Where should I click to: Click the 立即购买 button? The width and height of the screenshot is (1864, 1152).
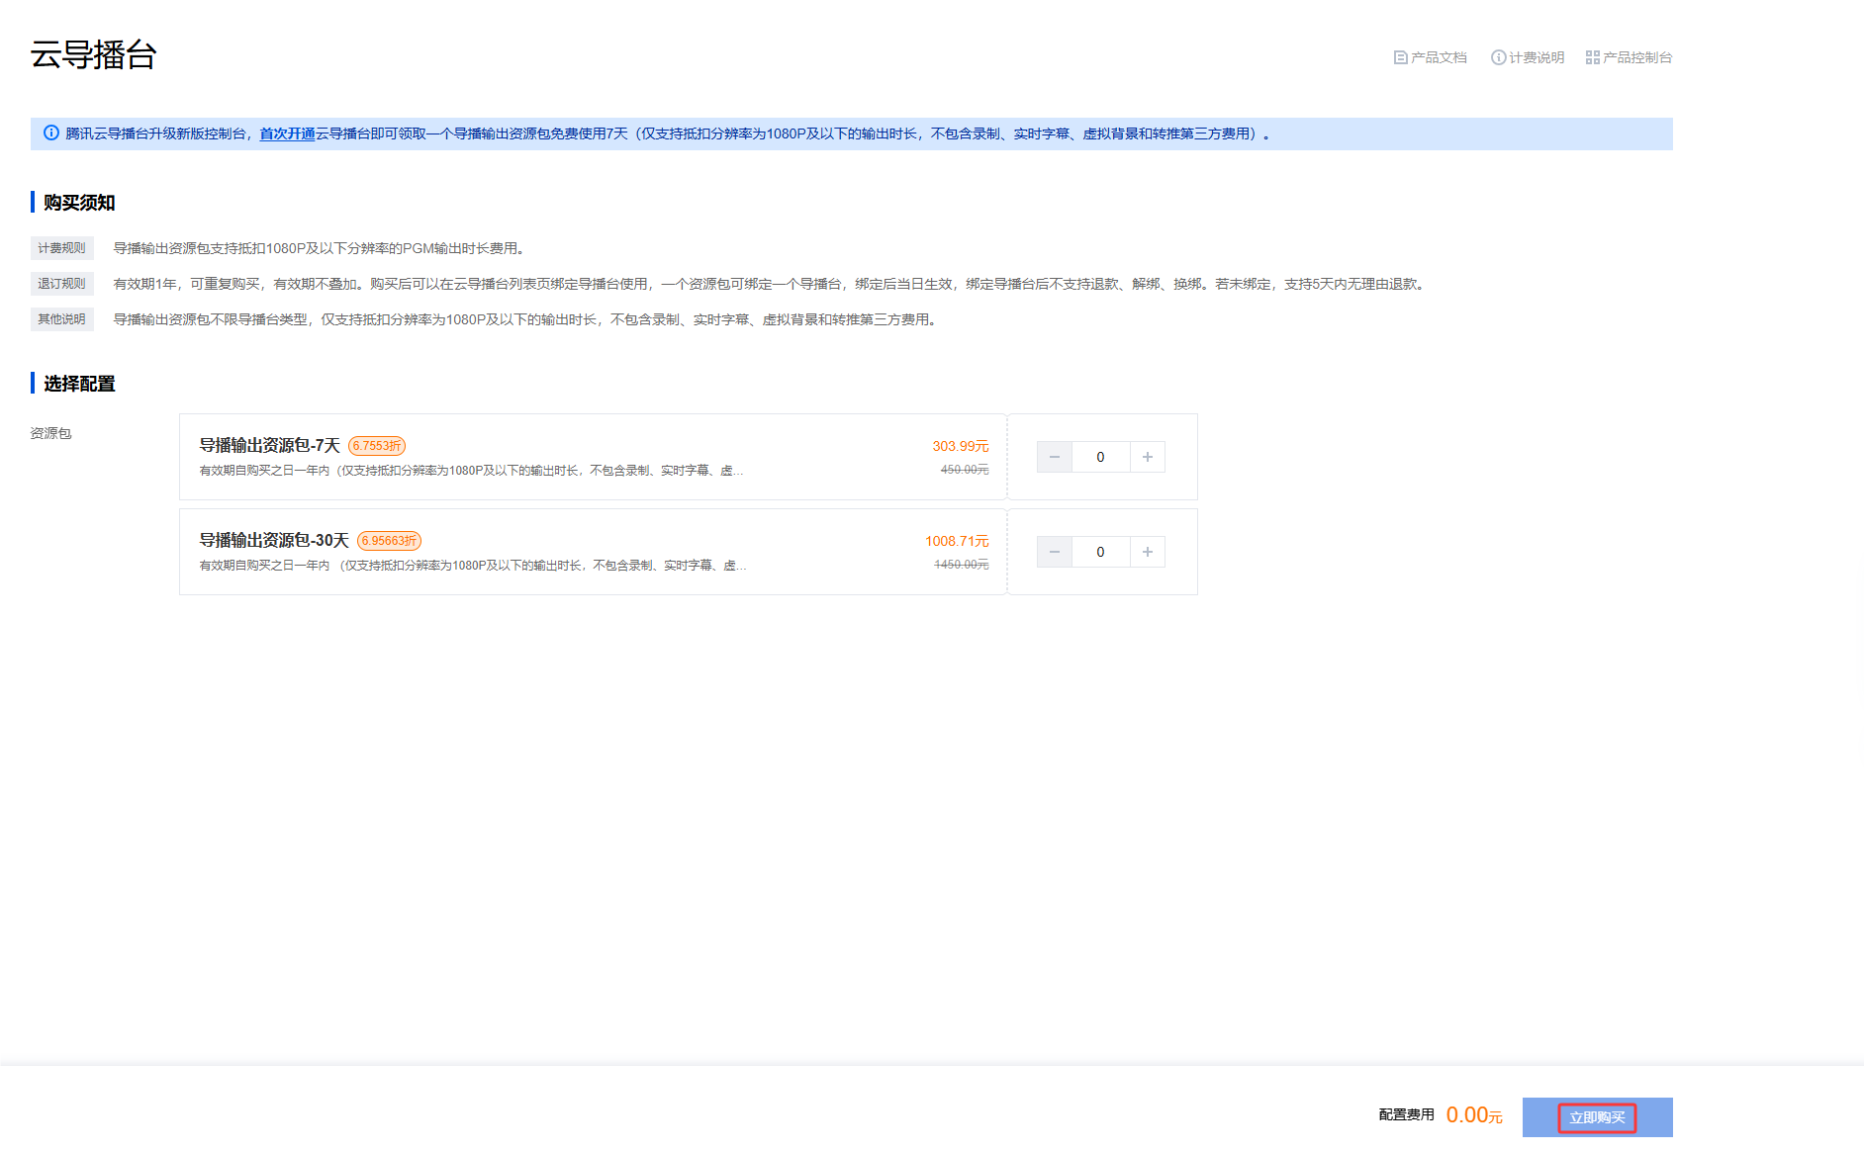1597,1117
